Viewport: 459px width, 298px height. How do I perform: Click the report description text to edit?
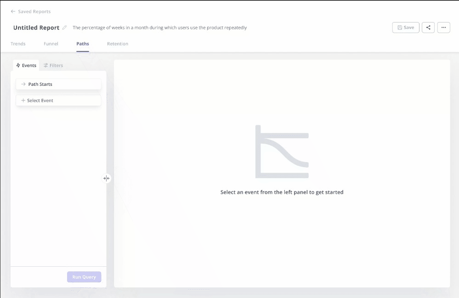161,28
